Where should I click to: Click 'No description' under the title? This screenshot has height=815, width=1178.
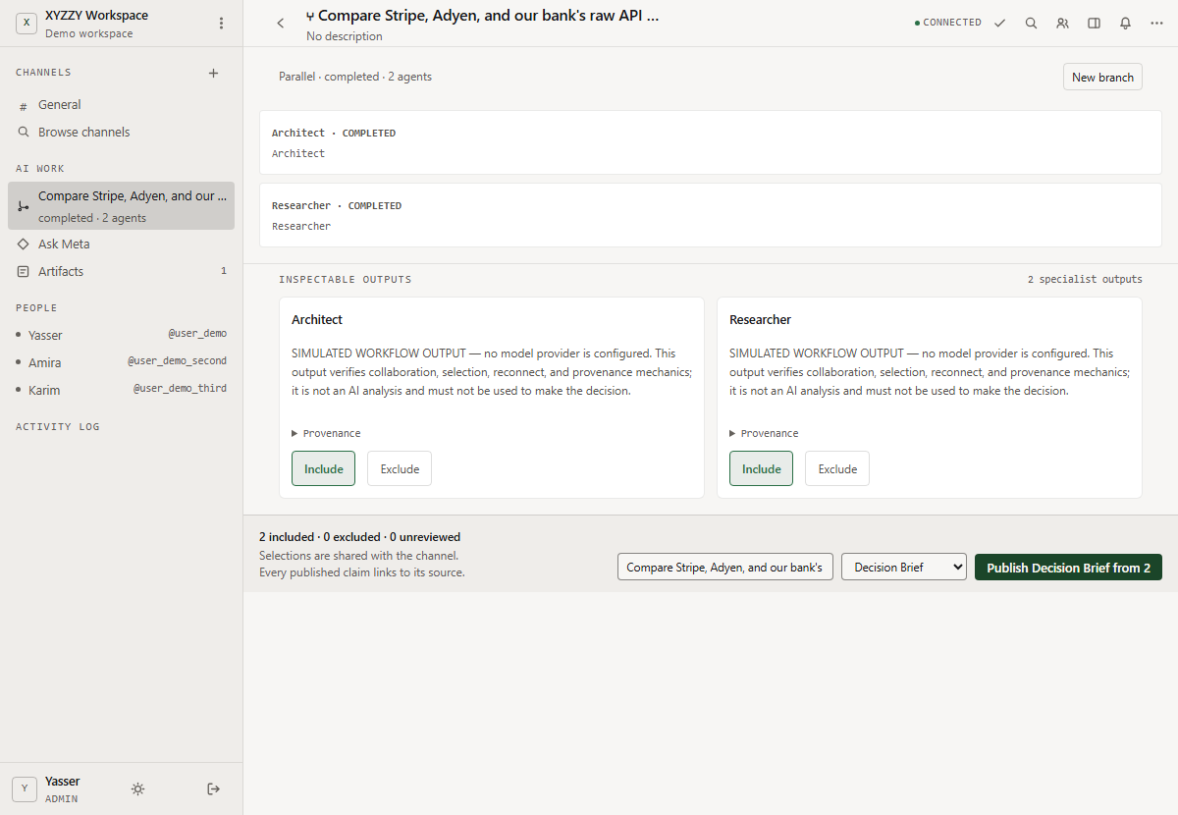coord(345,36)
